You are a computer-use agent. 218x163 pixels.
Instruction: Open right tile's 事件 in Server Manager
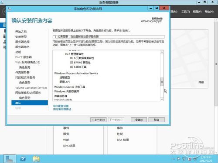coord(120,128)
